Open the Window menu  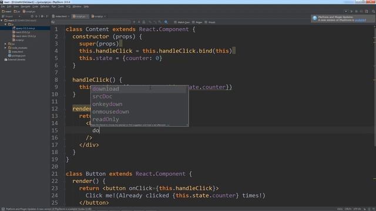point(77,6)
